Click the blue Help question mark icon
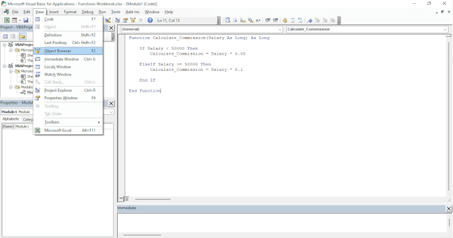Viewport: 453px width, 238px height. pos(150,20)
